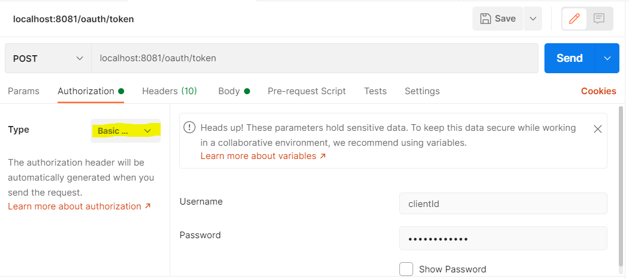Select the Tests tab
The height and width of the screenshot is (279, 629).
point(375,91)
